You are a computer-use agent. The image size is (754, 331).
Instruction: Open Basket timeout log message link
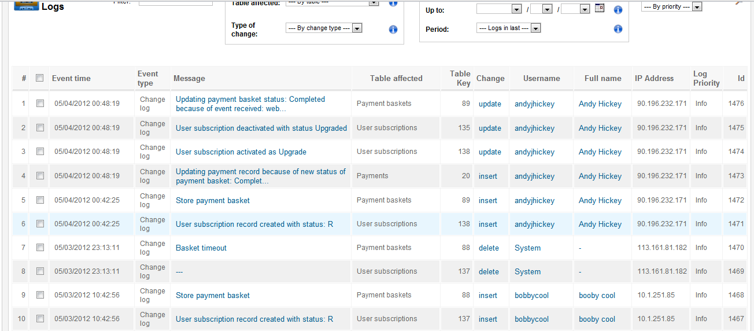coord(201,248)
